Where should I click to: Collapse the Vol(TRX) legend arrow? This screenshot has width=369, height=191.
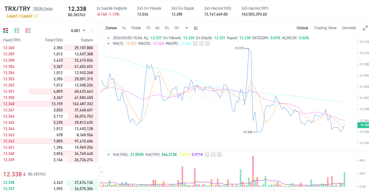click(x=108, y=155)
